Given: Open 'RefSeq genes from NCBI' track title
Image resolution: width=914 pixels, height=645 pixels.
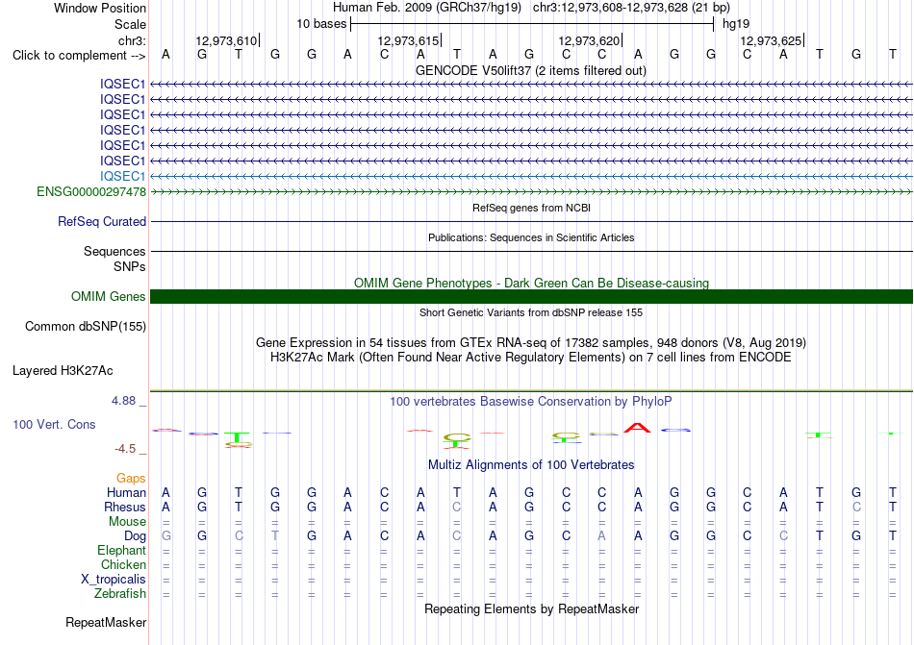Looking at the screenshot, I should pyautogui.click(x=531, y=208).
